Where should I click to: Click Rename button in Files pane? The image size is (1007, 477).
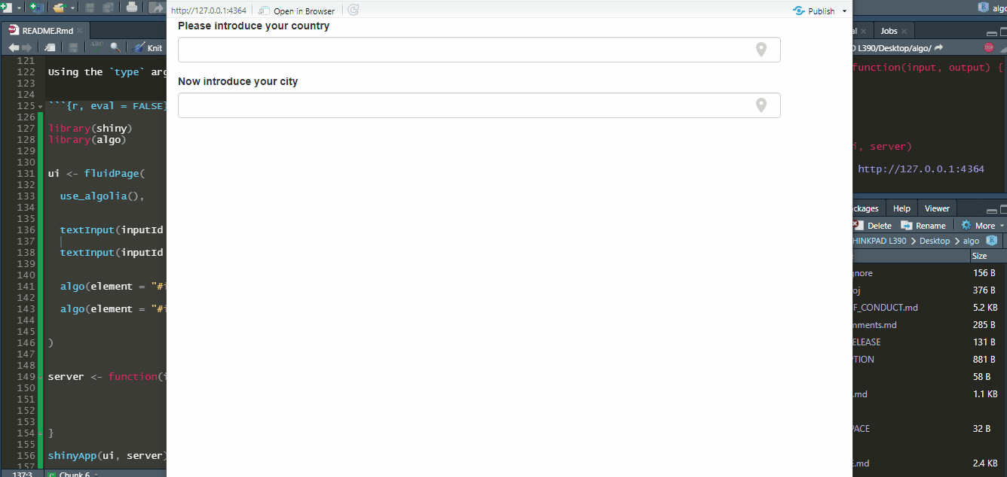tap(923, 226)
